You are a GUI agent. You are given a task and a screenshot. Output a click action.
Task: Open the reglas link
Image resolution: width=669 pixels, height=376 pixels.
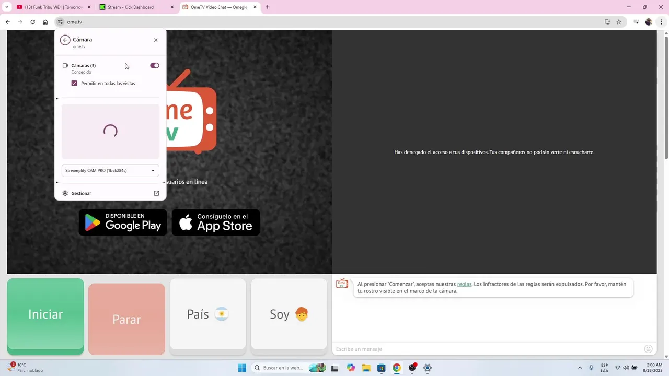(464, 284)
